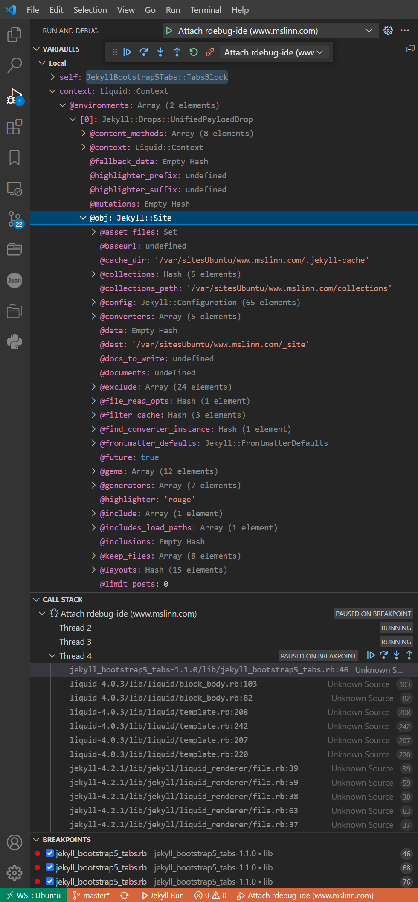Open the Explorer view in activity bar
The width and height of the screenshot is (418, 902).
coord(15,35)
